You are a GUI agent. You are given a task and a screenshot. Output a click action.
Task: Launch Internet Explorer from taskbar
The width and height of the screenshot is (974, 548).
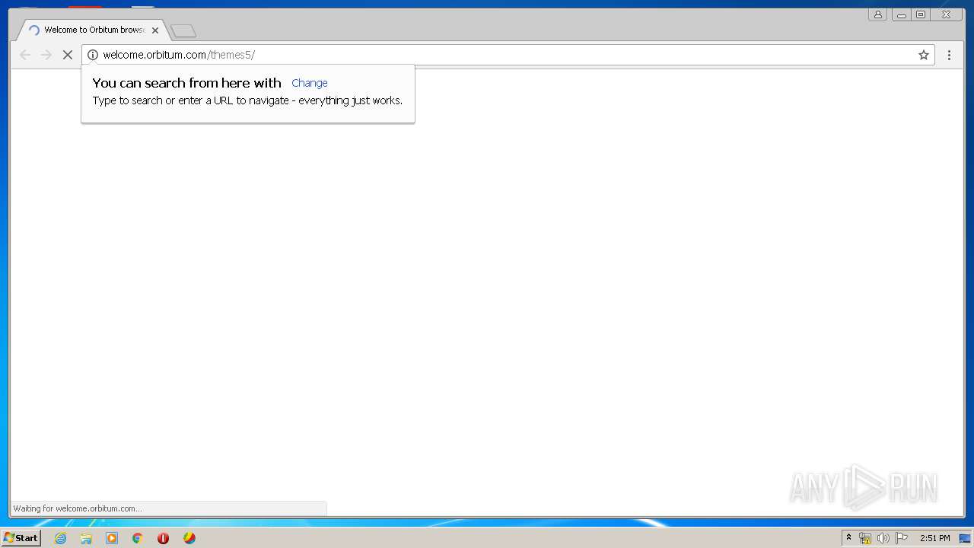(x=60, y=538)
